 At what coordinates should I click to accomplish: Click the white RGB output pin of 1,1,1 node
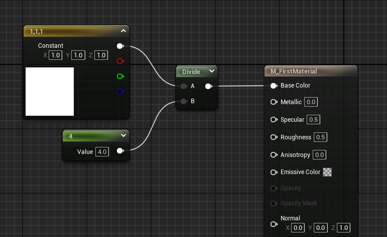(120, 46)
